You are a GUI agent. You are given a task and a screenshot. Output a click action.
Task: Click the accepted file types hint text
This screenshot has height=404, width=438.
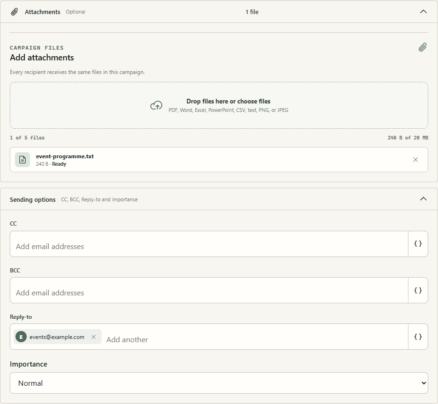pos(228,110)
